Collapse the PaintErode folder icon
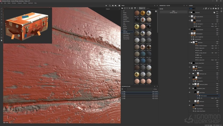 tap(192, 43)
